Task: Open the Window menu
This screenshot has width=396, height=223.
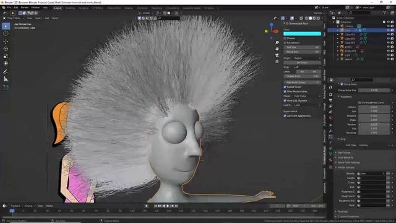Action: [35, 8]
